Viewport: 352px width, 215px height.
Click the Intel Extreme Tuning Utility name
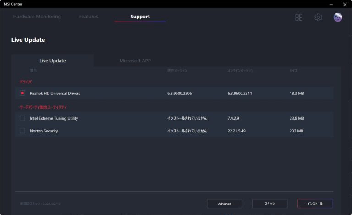(54, 118)
